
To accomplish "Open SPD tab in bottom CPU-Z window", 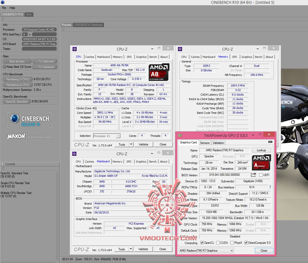I will coord(129,162).
